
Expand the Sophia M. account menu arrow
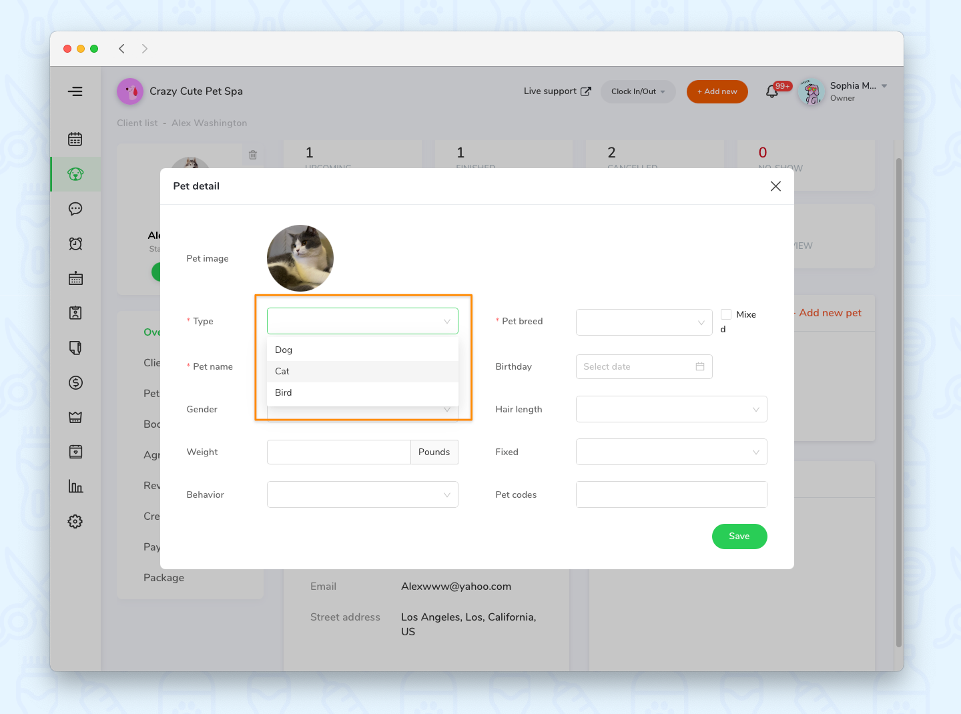click(x=884, y=86)
